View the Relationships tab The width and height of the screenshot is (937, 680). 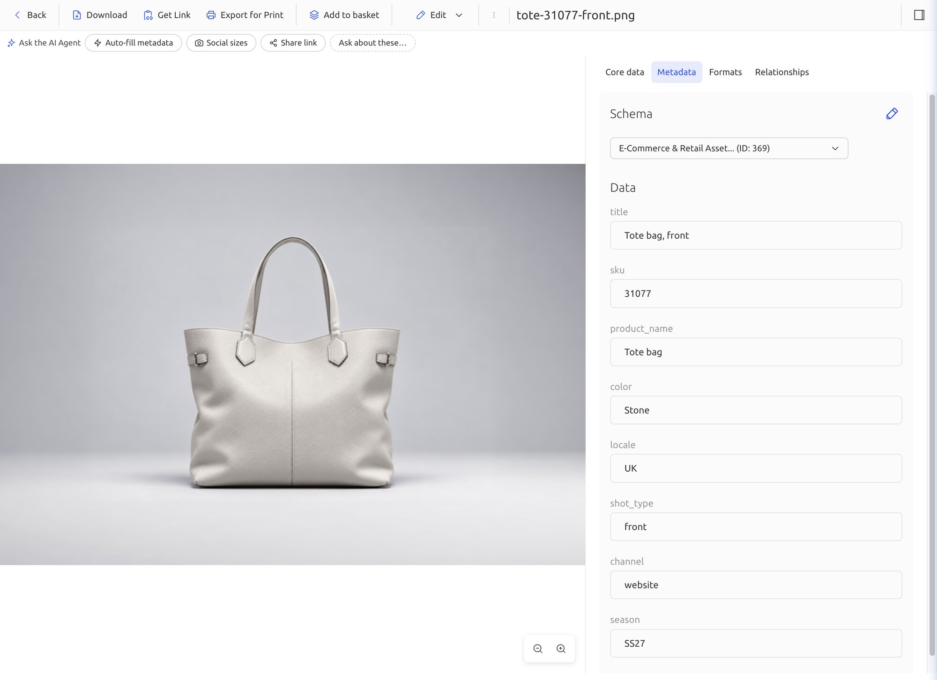click(x=782, y=72)
